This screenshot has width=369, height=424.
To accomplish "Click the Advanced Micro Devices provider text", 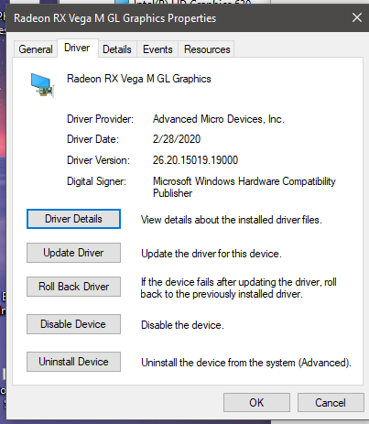I will tap(219, 119).
